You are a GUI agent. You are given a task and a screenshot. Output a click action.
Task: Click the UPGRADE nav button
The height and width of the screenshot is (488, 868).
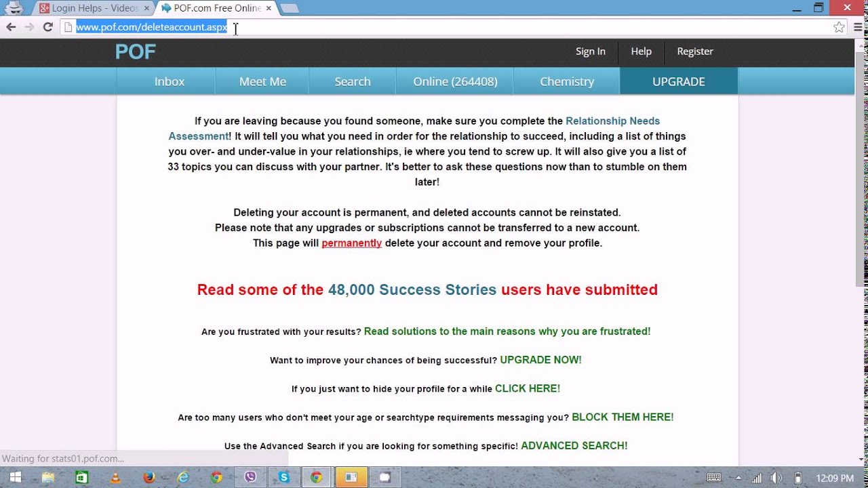click(x=679, y=81)
